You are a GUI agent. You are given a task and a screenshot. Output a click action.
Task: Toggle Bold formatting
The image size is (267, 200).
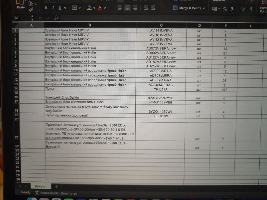click(x=46, y=8)
